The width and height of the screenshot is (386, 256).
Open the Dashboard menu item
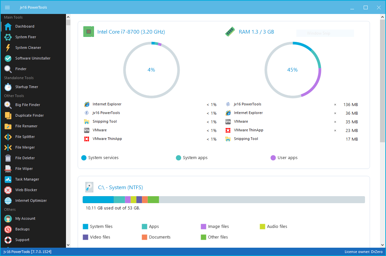33,26
